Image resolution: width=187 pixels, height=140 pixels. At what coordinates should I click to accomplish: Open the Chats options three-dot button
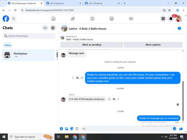[x=45, y=28]
